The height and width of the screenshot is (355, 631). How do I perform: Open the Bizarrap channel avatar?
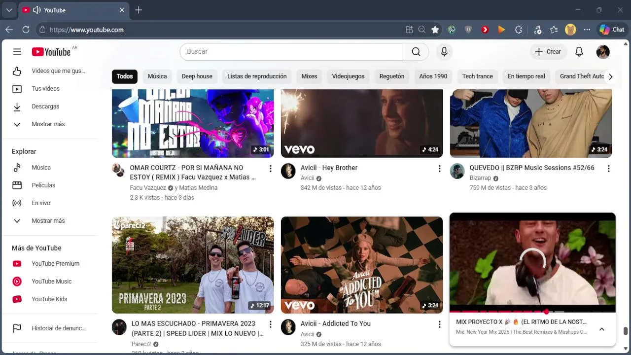[457, 171]
